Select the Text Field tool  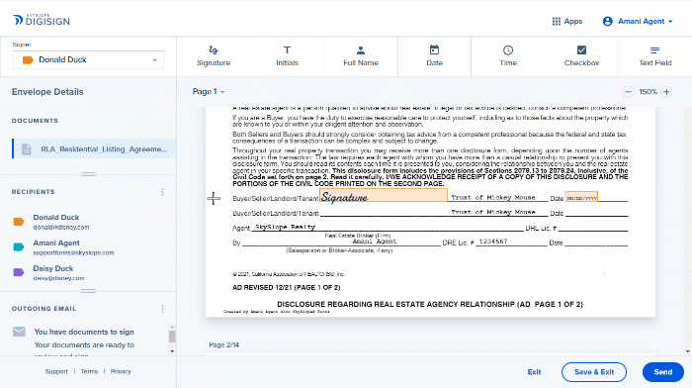(655, 56)
